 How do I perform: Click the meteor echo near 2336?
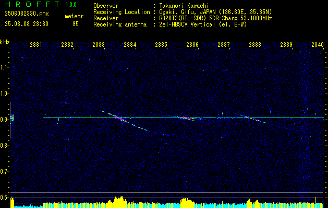(187, 118)
